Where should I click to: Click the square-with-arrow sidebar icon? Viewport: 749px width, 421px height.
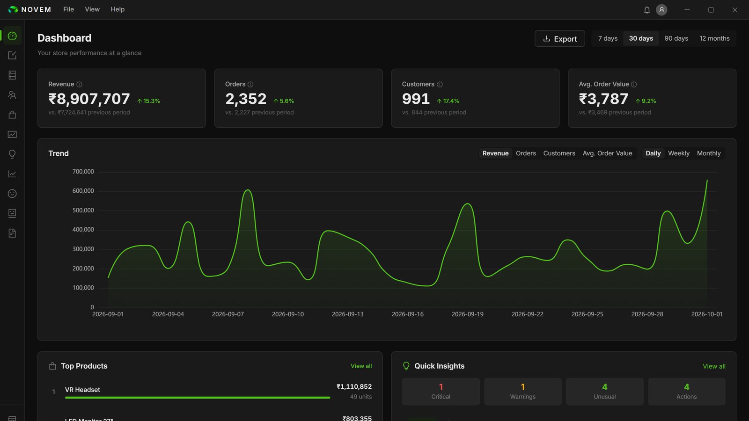(12, 55)
